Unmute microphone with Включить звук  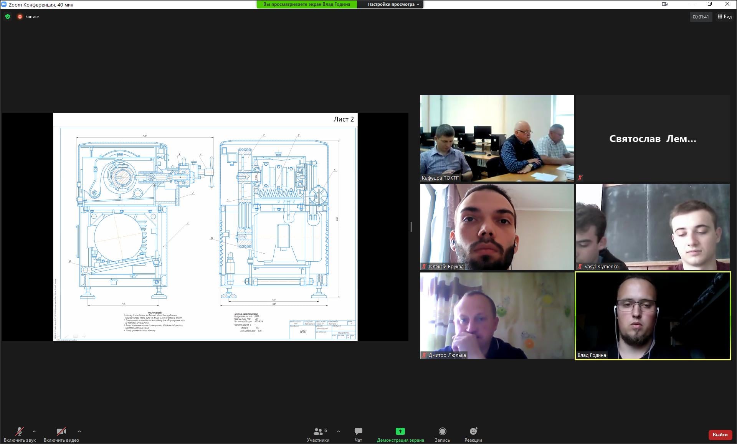20,434
